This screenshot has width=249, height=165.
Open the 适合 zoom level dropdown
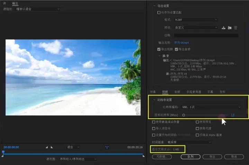(73, 147)
